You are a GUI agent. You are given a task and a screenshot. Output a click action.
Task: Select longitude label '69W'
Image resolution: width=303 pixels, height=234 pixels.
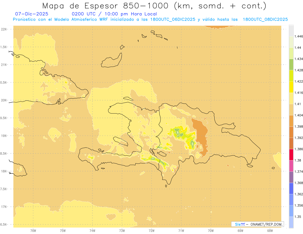coord(240,231)
